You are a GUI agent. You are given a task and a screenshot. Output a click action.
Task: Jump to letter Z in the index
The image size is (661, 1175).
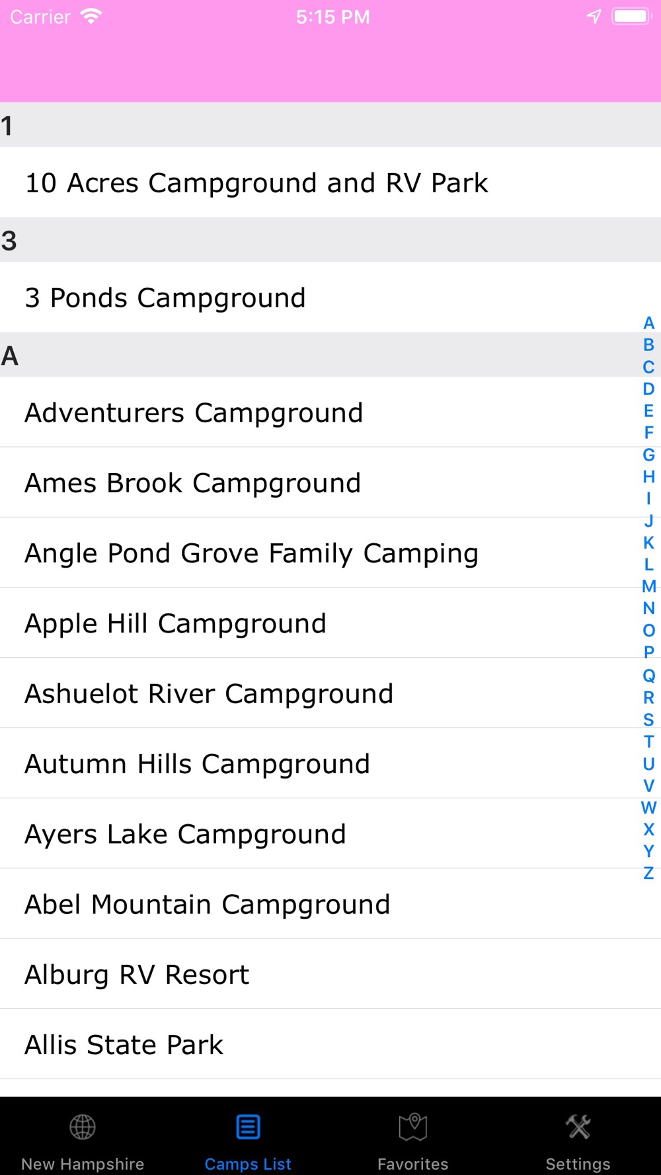tap(648, 873)
